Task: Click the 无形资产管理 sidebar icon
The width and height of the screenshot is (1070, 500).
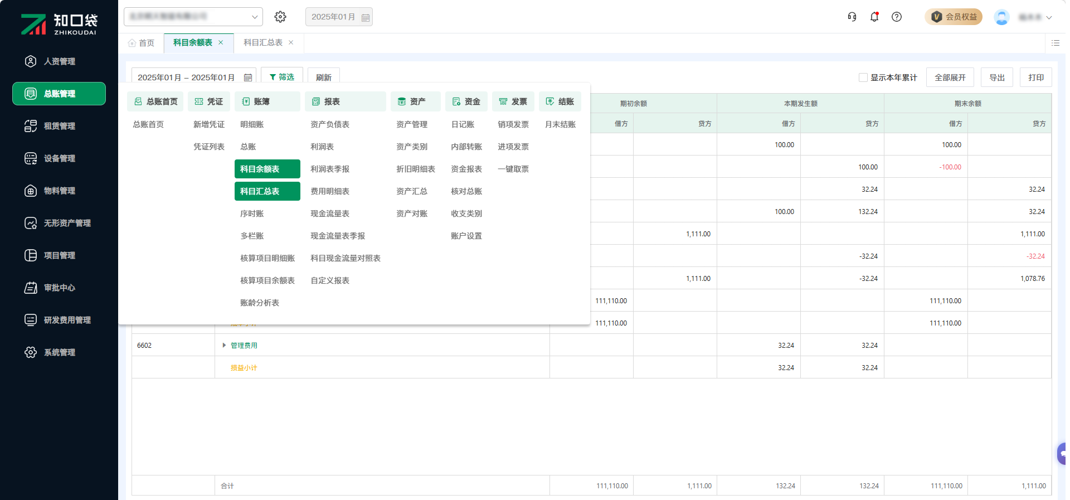Action: coord(31,223)
